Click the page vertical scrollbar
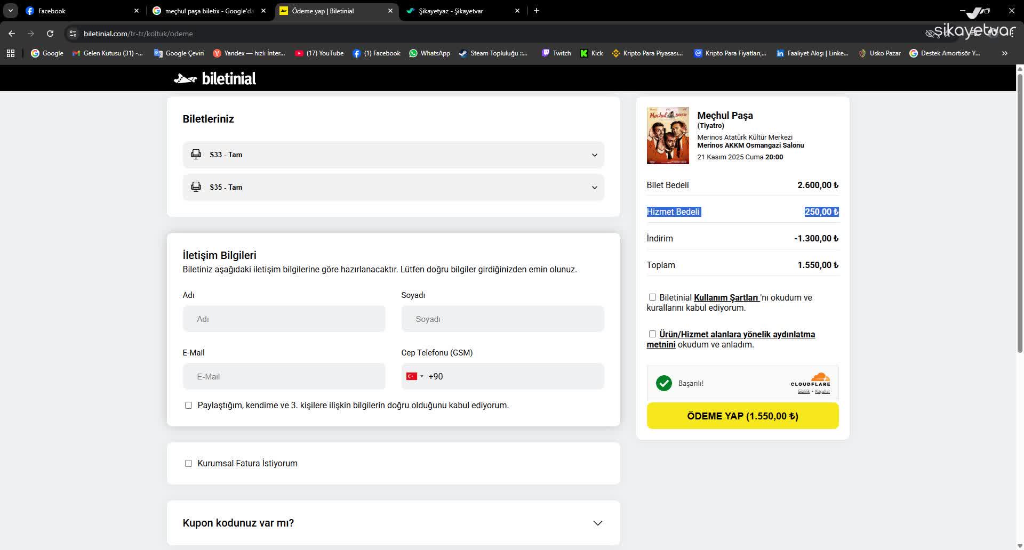 pos(1020,213)
